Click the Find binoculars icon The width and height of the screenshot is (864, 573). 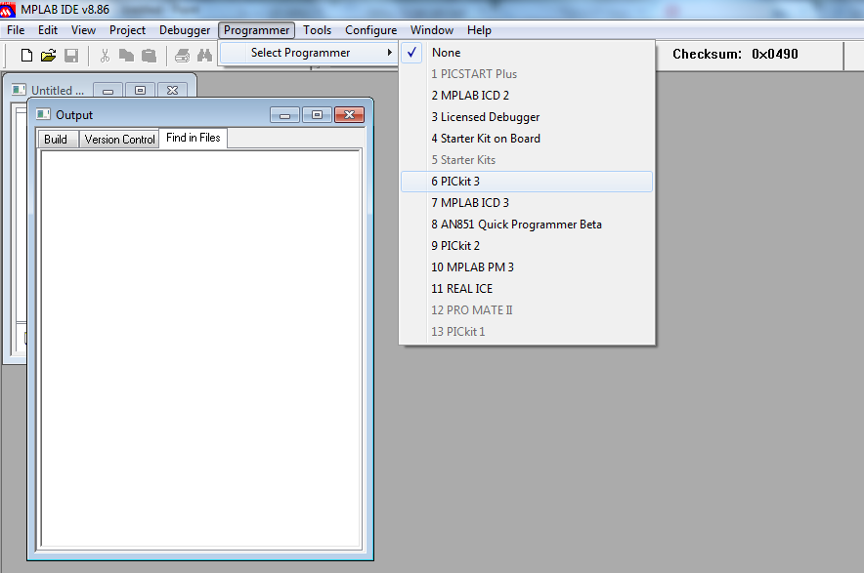click(204, 56)
